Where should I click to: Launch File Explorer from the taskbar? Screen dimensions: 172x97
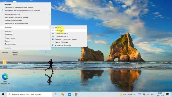click(63, 94)
